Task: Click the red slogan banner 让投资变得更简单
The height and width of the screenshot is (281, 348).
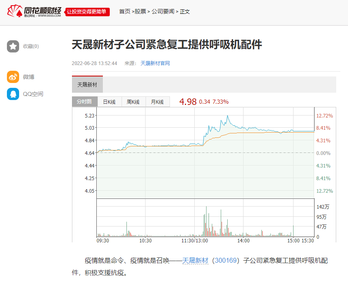Action: pyautogui.click(x=87, y=12)
